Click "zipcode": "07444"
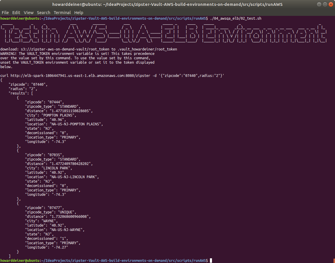The image size is (335, 263). coord(44,102)
